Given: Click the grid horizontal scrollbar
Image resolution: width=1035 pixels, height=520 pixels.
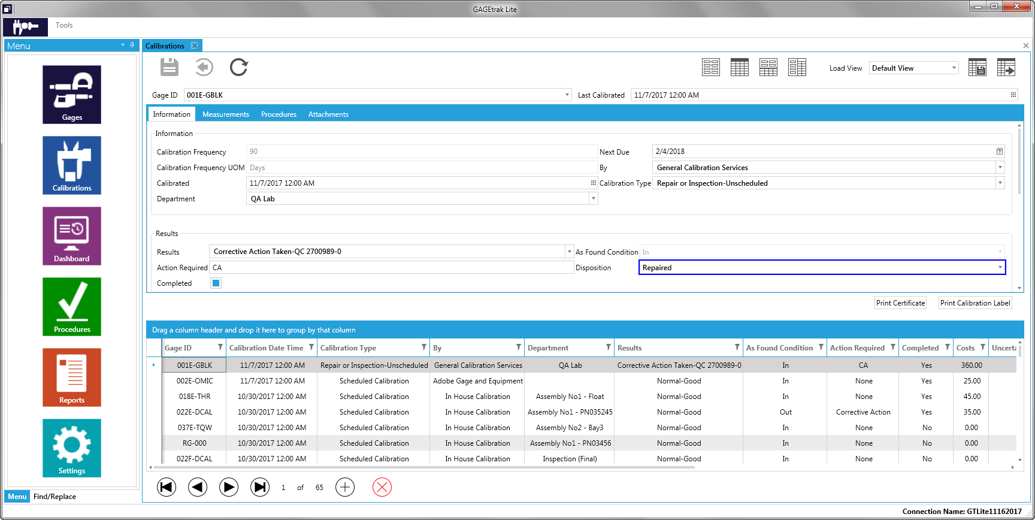Looking at the screenshot, I should point(424,467).
